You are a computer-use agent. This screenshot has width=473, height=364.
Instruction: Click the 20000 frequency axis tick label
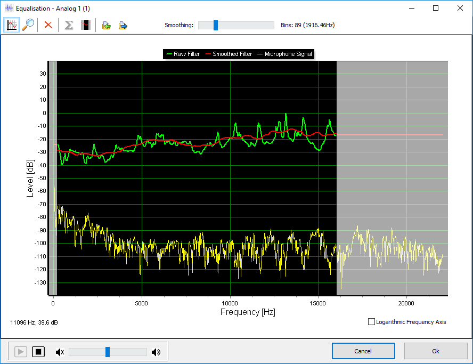tap(406, 303)
